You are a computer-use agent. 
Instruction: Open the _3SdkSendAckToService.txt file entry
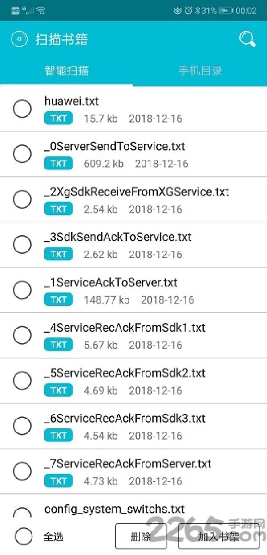point(133,245)
